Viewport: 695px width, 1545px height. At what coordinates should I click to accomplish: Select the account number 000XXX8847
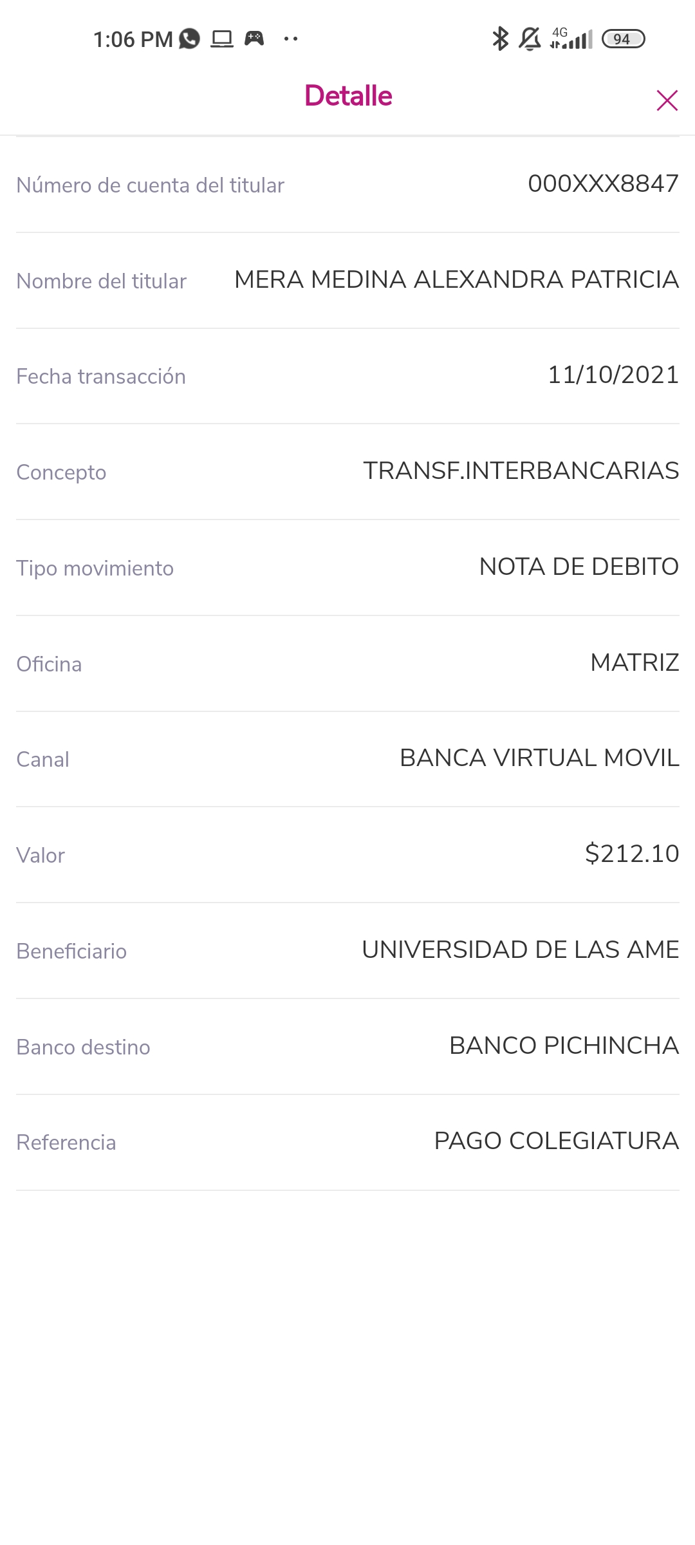(603, 183)
